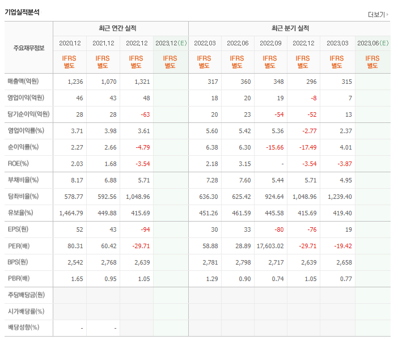Click the 기업실적분석 heading
This screenshot has width=398, height=340.
22,12
